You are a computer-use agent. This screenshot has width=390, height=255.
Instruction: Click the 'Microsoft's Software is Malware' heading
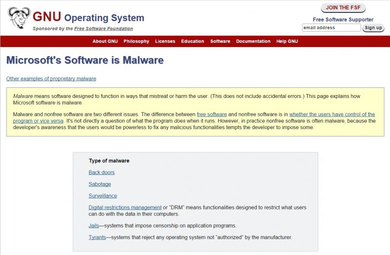tap(85, 61)
